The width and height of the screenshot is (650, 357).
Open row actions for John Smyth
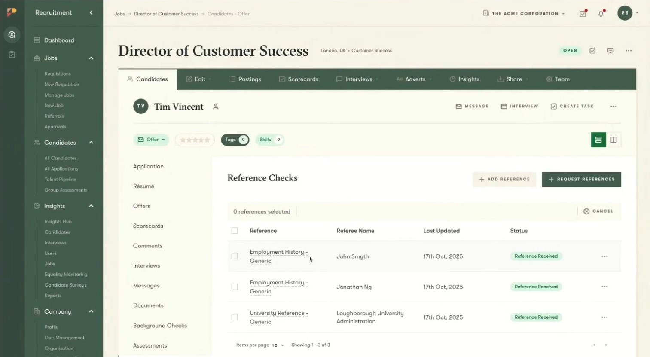pyautogui.click(x=604, y=256)
